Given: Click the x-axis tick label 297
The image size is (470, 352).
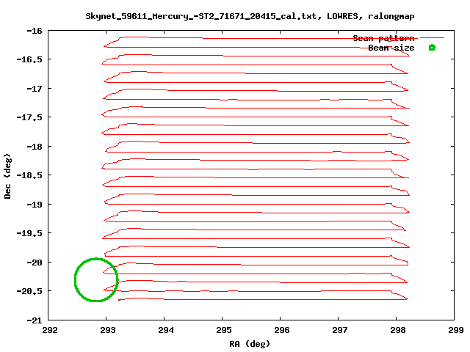Looking at the screenshot, I should [340, 330].
